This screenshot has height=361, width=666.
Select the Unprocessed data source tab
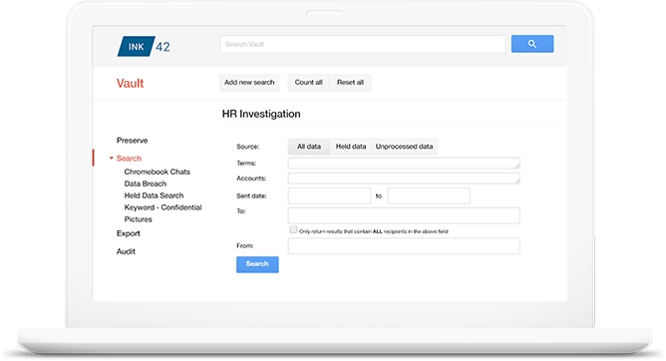pos(404,147)
